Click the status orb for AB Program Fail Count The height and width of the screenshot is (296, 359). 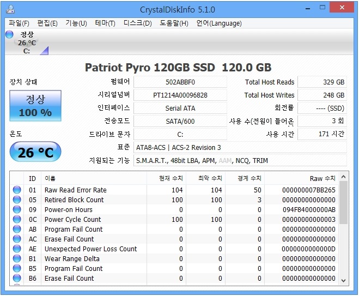17,229
